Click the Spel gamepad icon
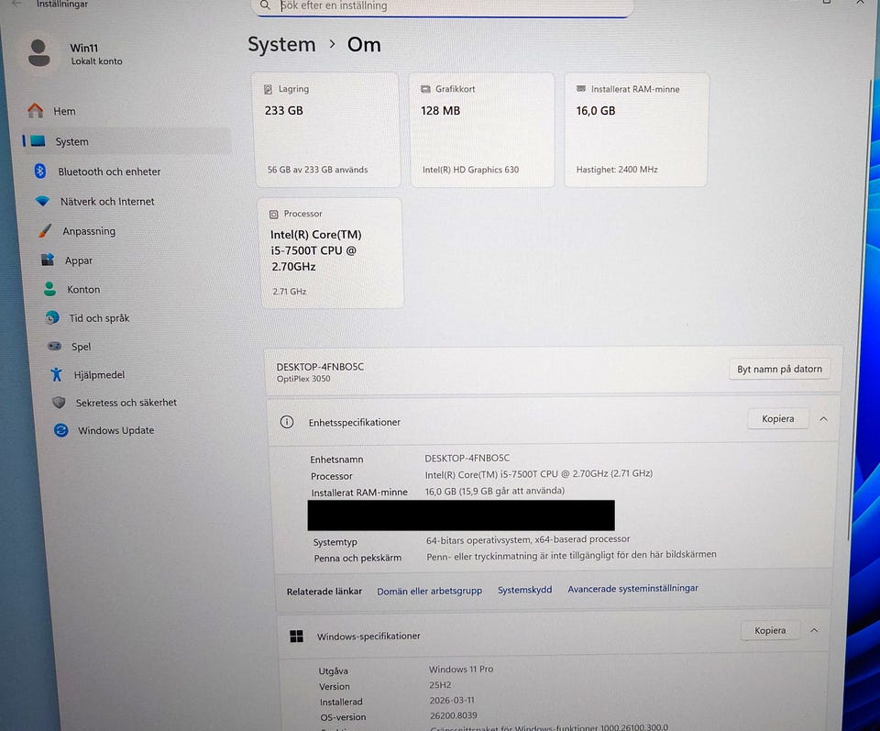880x731 pixels. point(54,346)
